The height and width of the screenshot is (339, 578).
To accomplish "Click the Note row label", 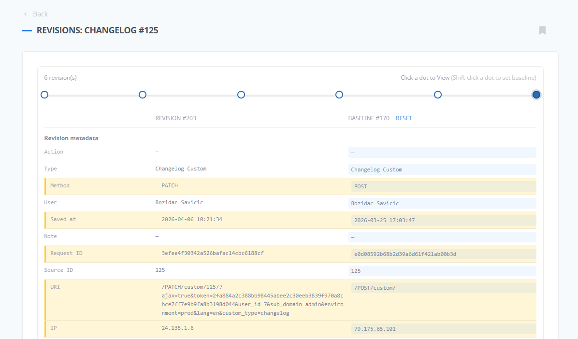I will [x=50, y=237].
